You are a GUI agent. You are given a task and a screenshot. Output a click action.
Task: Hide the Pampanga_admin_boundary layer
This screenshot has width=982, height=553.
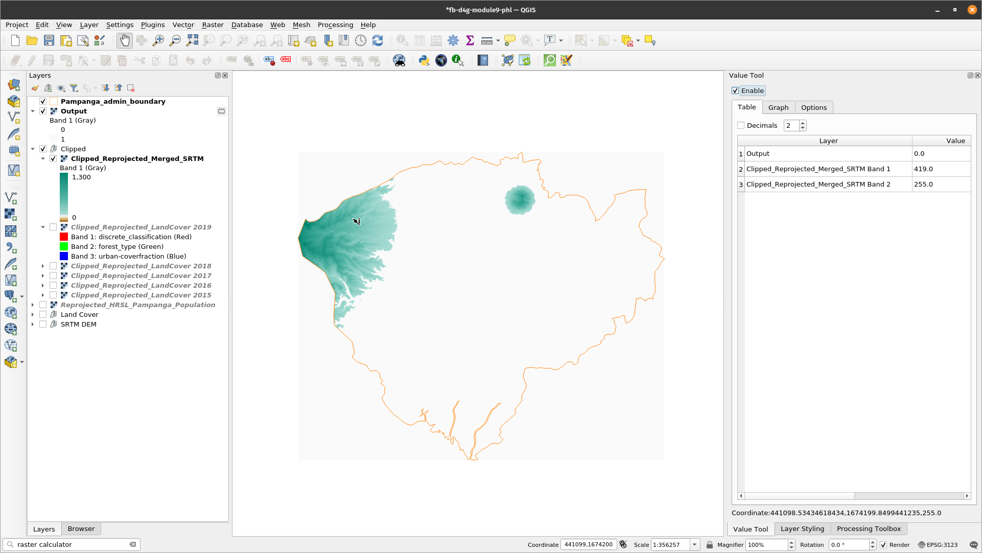(x=43, y=101)
